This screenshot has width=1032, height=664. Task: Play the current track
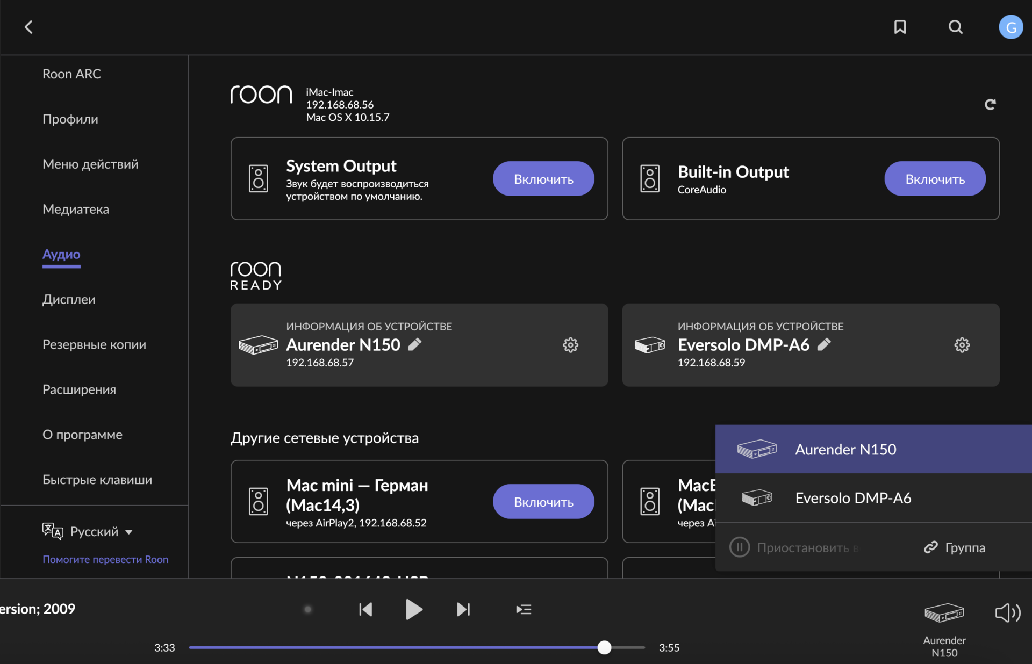pyautogui.click(x=414, y=609)
